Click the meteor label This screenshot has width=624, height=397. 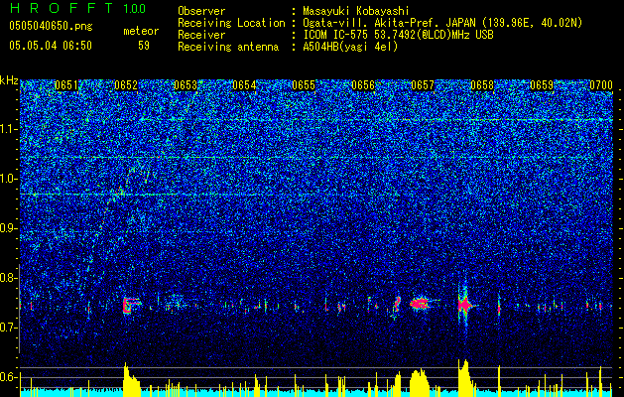point(141,31)
